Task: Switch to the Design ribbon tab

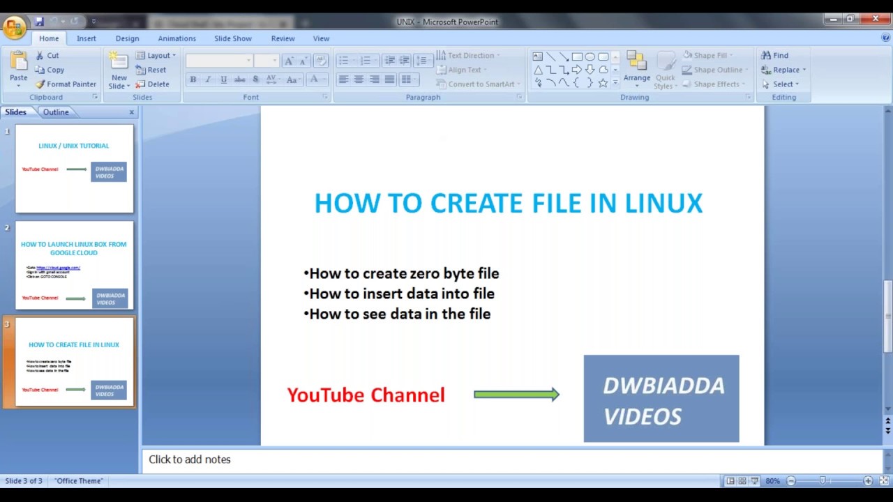Action: (x=127, y=38)
